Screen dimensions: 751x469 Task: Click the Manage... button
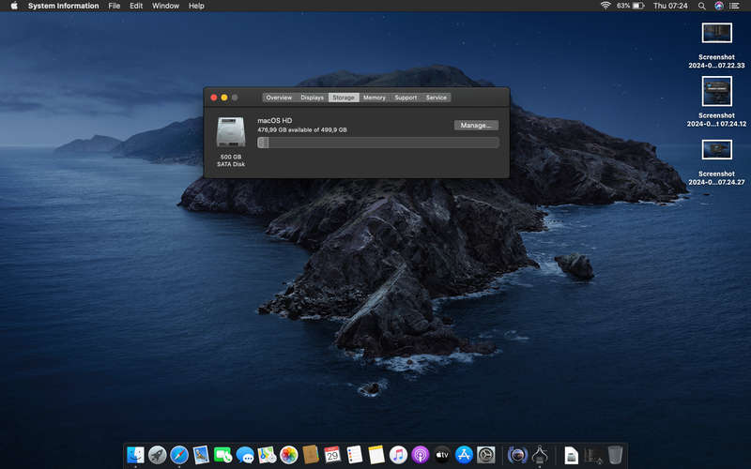click(x=476, y=125)
